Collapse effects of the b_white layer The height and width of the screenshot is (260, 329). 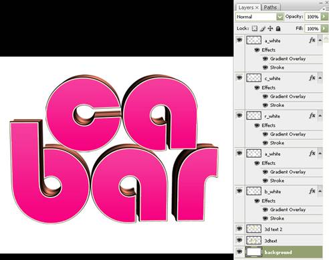point(320,191)
